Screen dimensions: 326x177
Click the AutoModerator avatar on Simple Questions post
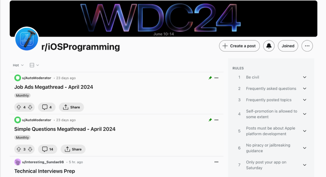tap(18, 120)
